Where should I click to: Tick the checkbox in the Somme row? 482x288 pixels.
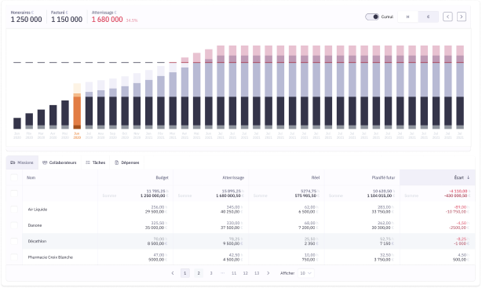[x=14, y=193]
